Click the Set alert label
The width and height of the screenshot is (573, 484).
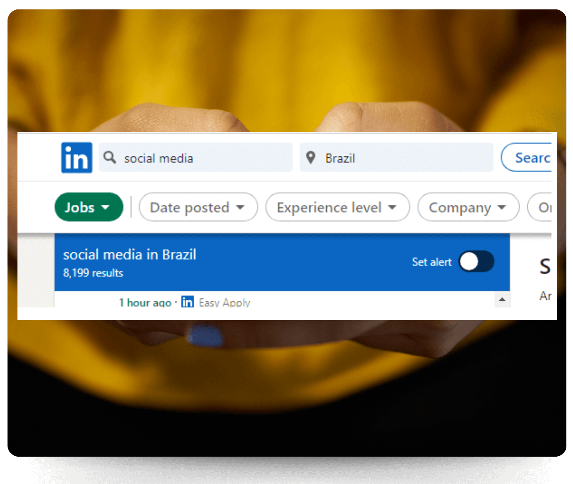(432, 262)
